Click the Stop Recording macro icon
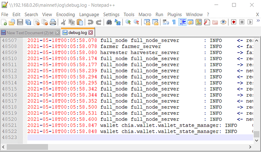 click(x=242, y=22)
